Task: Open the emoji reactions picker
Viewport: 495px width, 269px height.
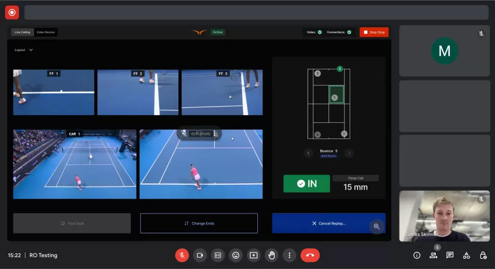Action: point(236,255)
